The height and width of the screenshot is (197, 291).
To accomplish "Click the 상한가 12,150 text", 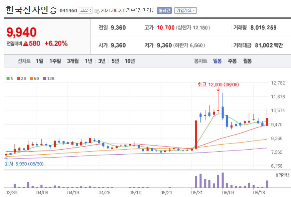I will pos(193,28).
